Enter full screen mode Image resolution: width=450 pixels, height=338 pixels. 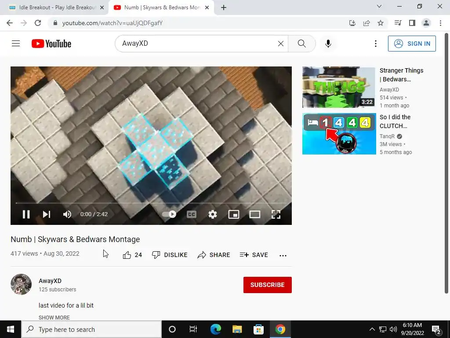click(x=276, y=214)
